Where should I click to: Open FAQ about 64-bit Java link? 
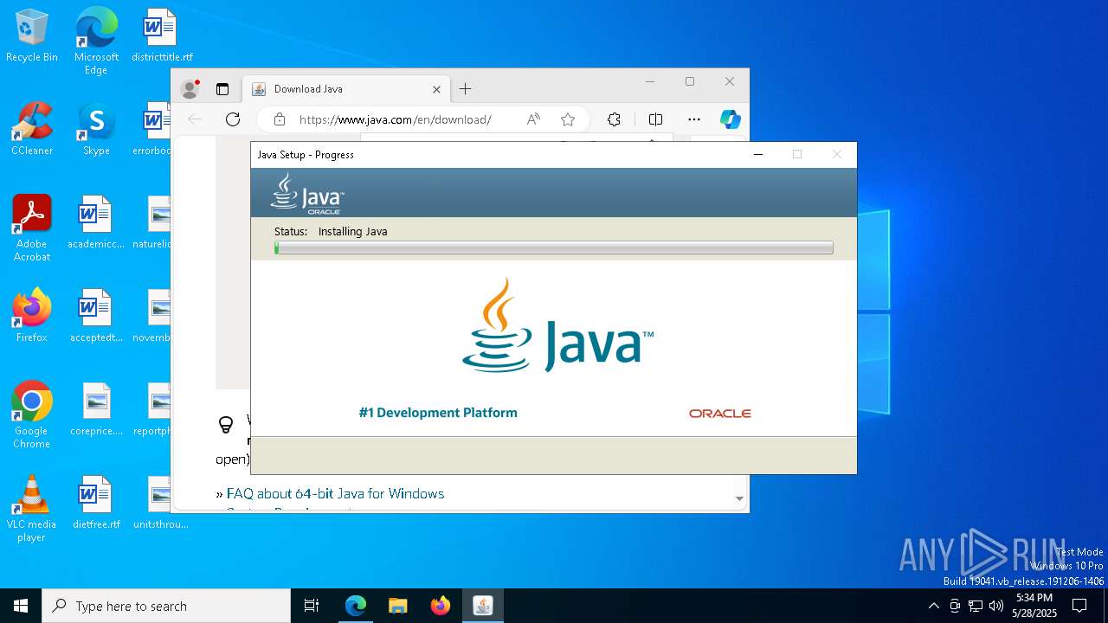click(335, 493)
